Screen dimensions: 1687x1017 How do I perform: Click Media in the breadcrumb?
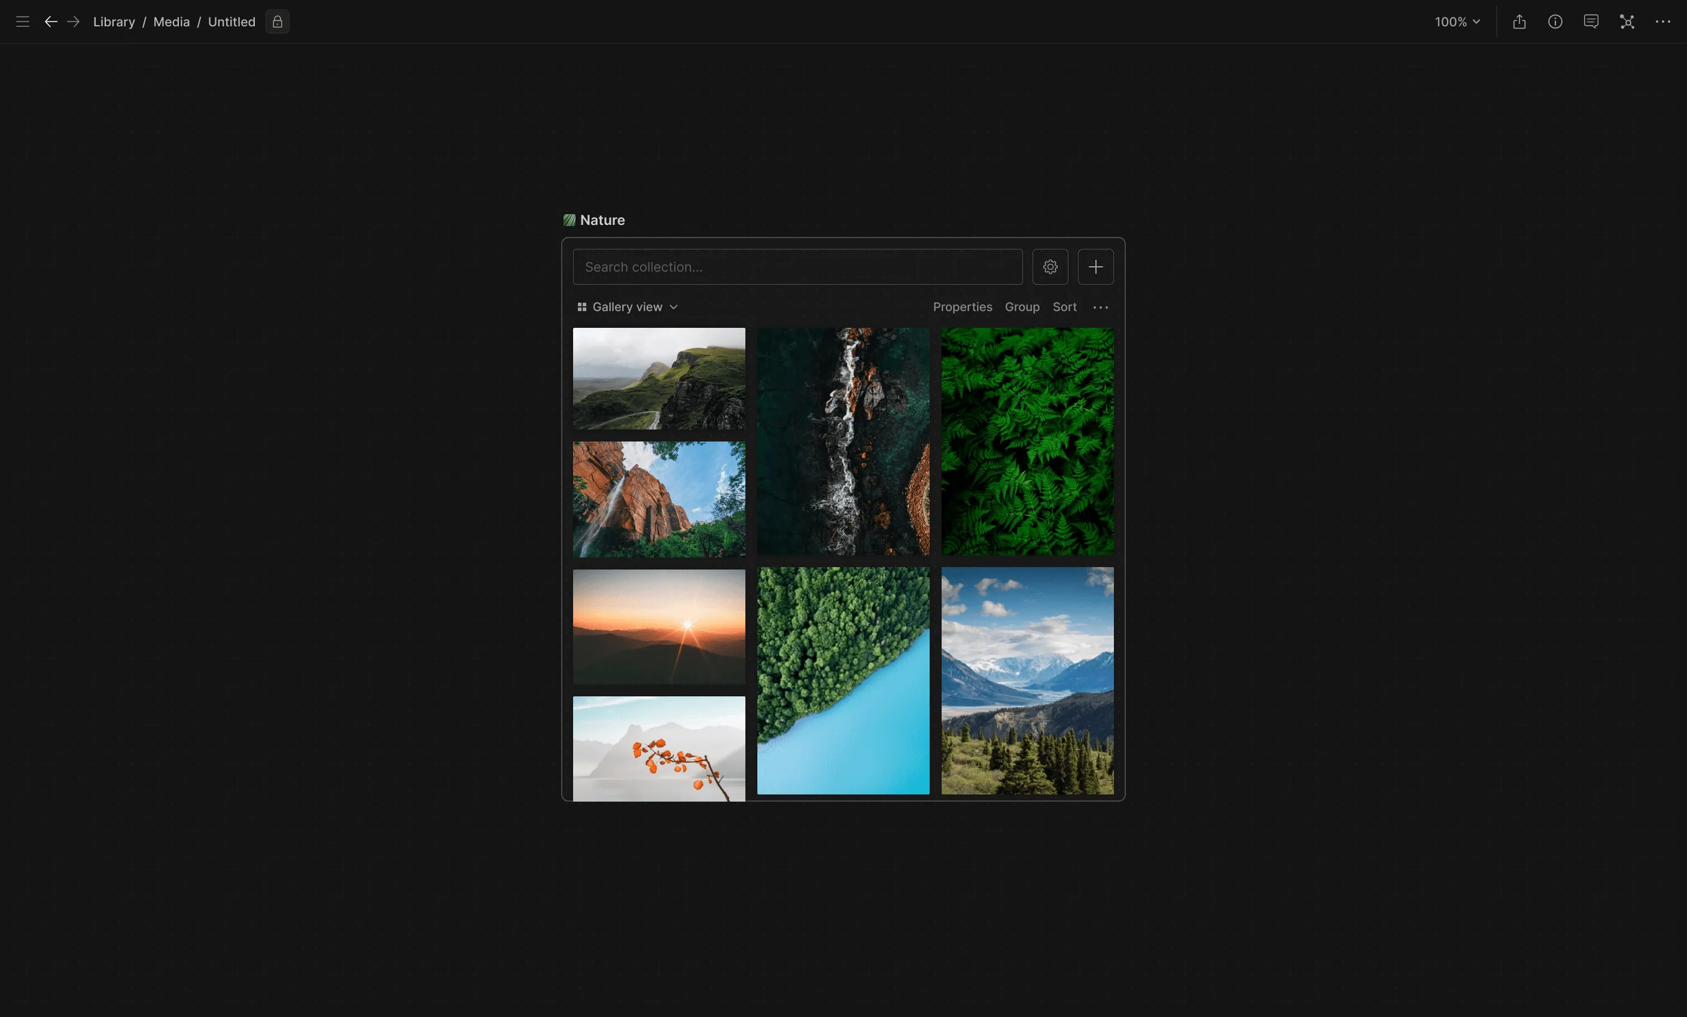171,22
